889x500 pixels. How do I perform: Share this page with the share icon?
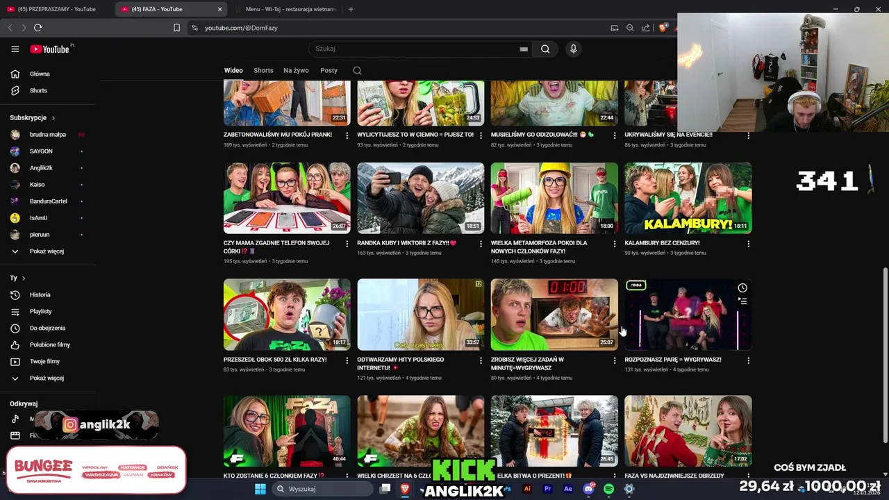646,28
